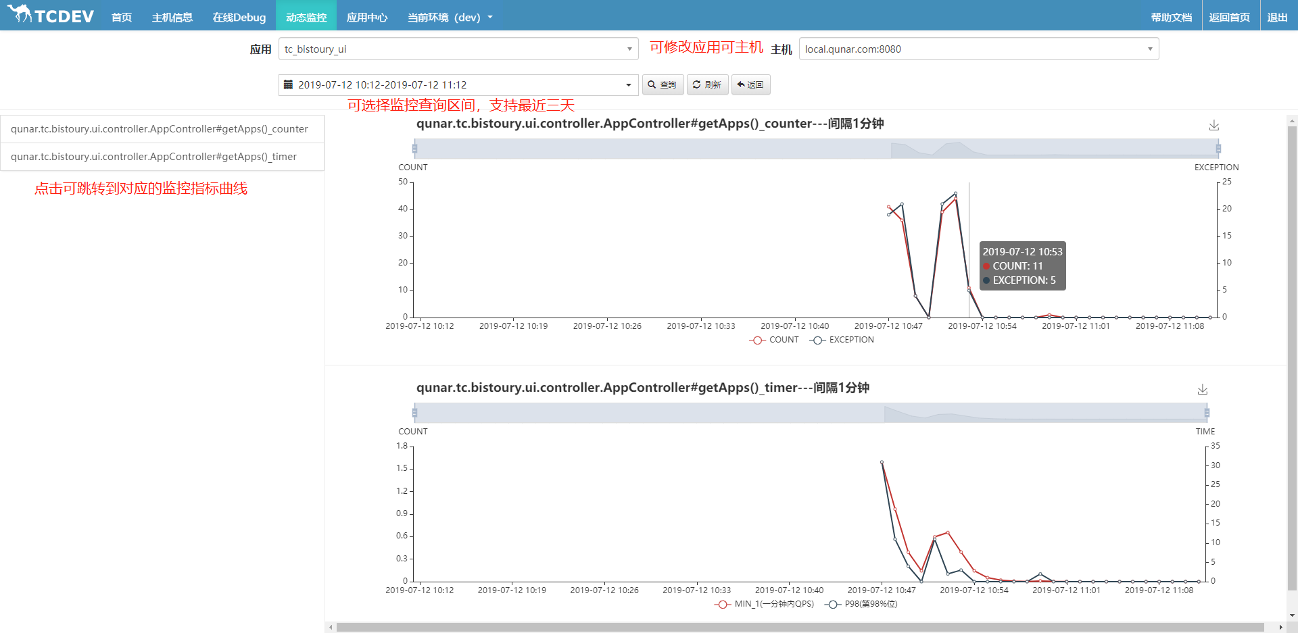Viewport: 1298px width, 633px height.
Task: Click right handle of timer chart zoom slider
Action: [1207, 413]
